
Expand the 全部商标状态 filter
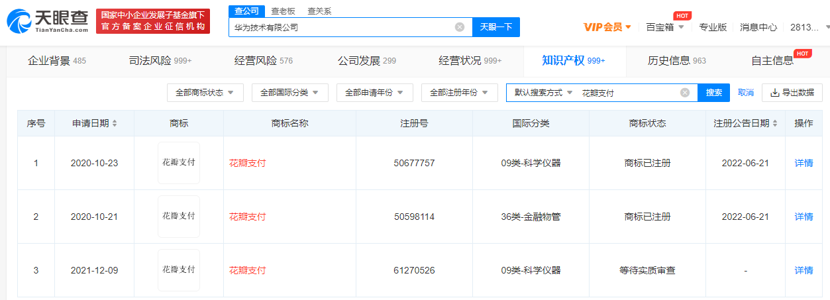205,93
